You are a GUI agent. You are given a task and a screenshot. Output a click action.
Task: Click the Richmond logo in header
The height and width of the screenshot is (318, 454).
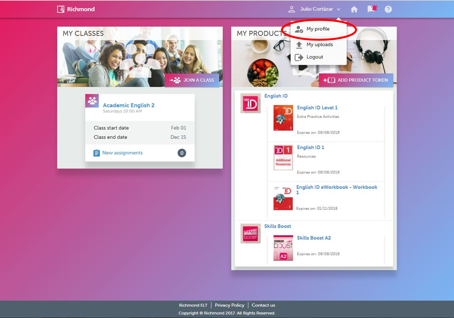(x=76, y=9)
